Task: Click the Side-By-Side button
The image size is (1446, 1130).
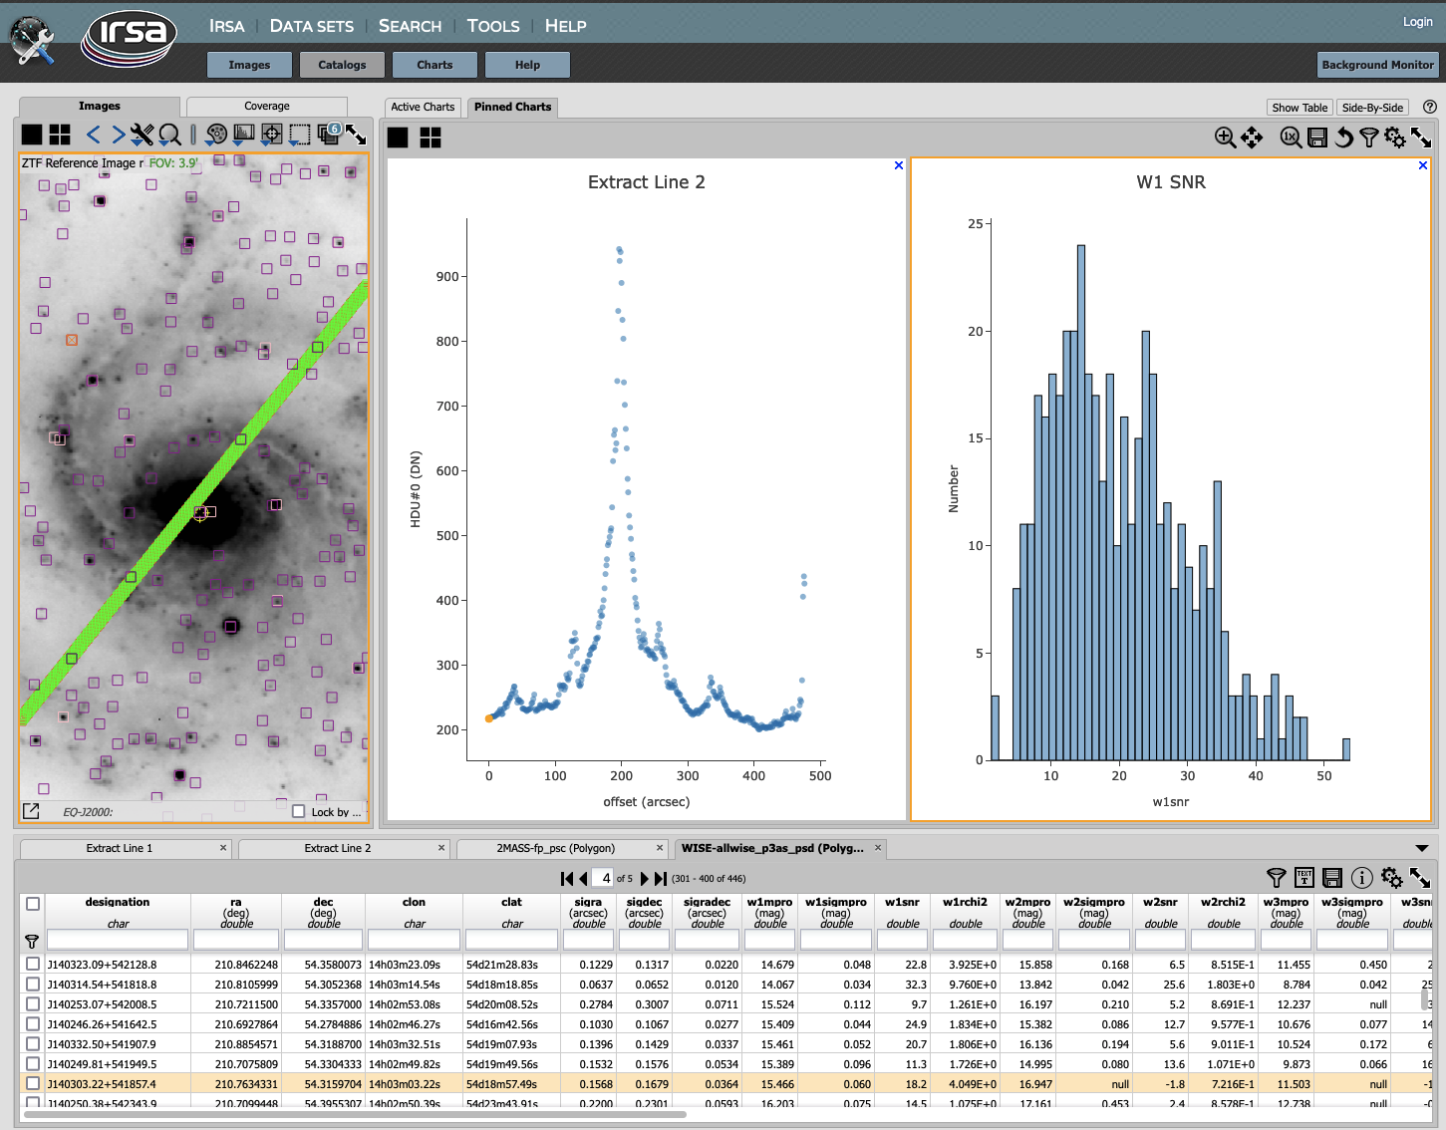Action: coord(1372,108)
